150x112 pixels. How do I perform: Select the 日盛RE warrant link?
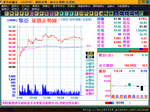pyautogui.click(x=90, y=64)
